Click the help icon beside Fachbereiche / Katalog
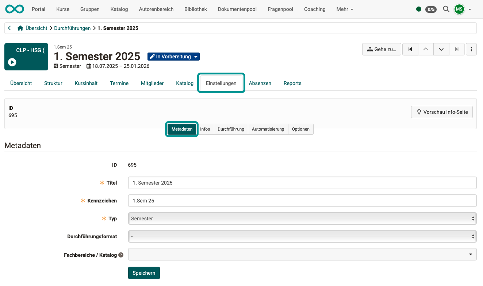Screen dimensions: 483x286 tap(121, 255)
